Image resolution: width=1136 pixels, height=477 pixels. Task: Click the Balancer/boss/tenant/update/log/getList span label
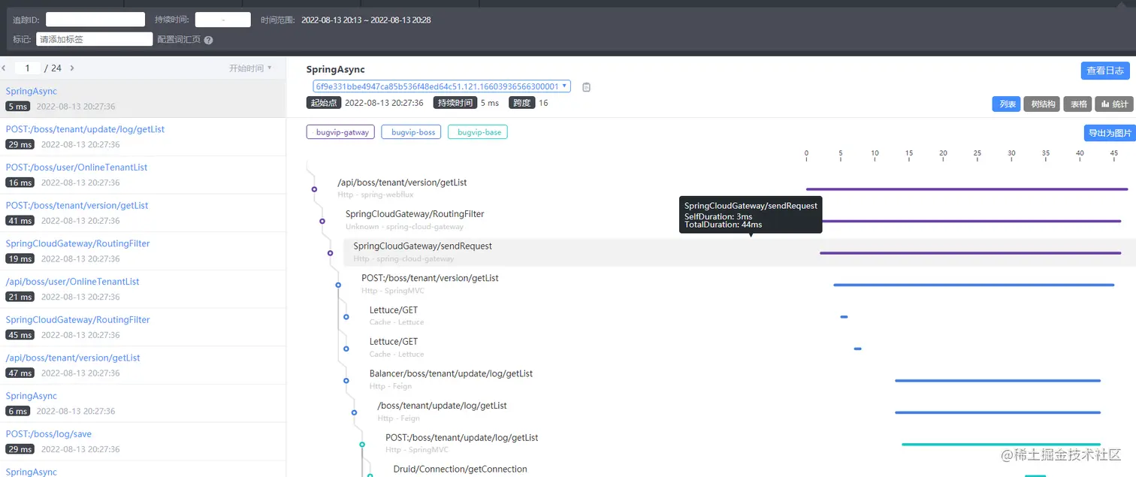tap(451, 374)
